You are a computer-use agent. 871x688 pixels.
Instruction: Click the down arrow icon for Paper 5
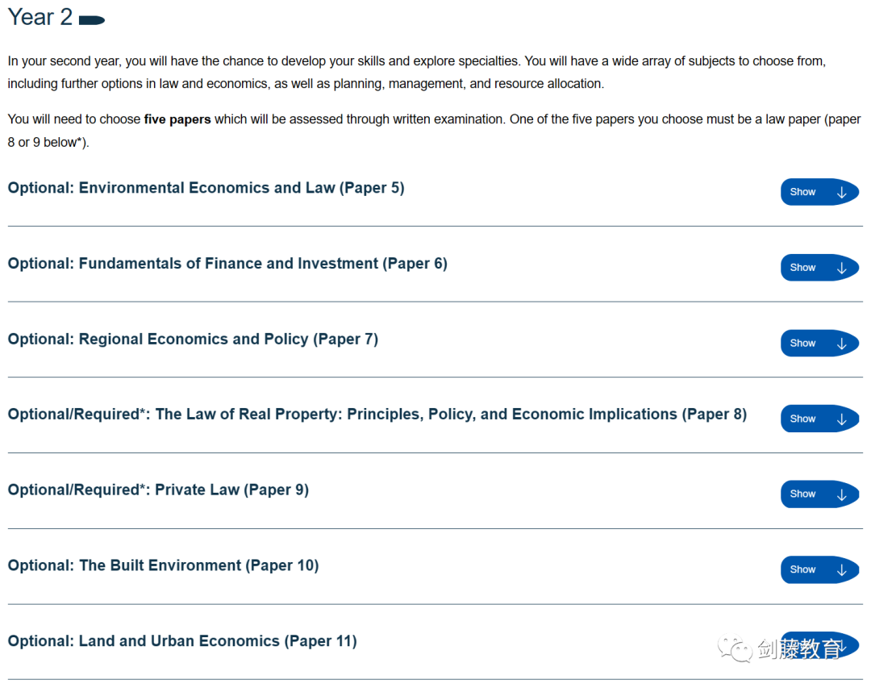841,192
